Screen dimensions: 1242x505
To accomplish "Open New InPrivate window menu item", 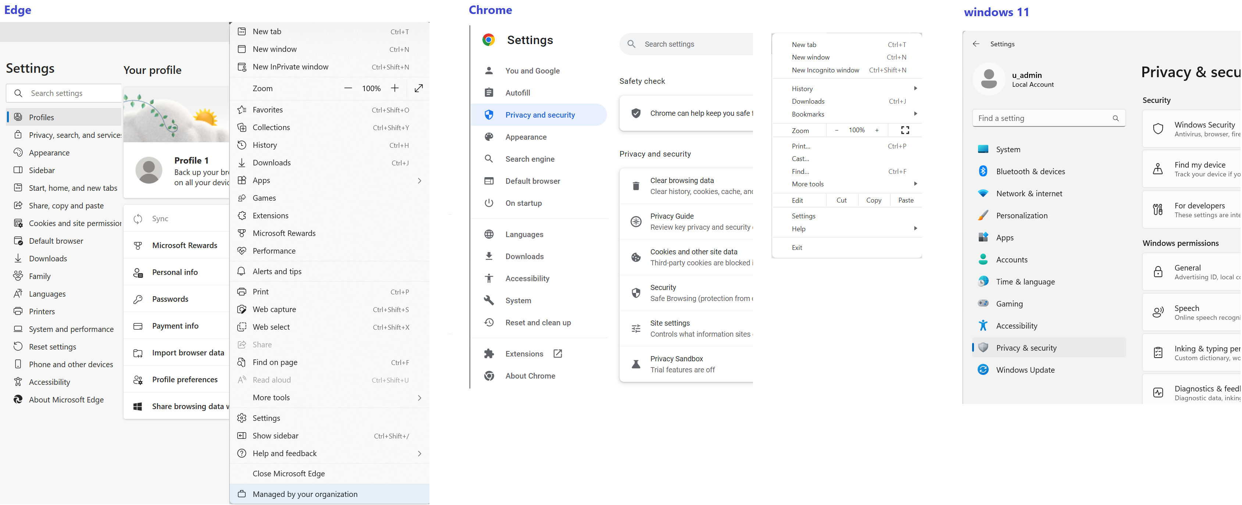I will 290,67.
